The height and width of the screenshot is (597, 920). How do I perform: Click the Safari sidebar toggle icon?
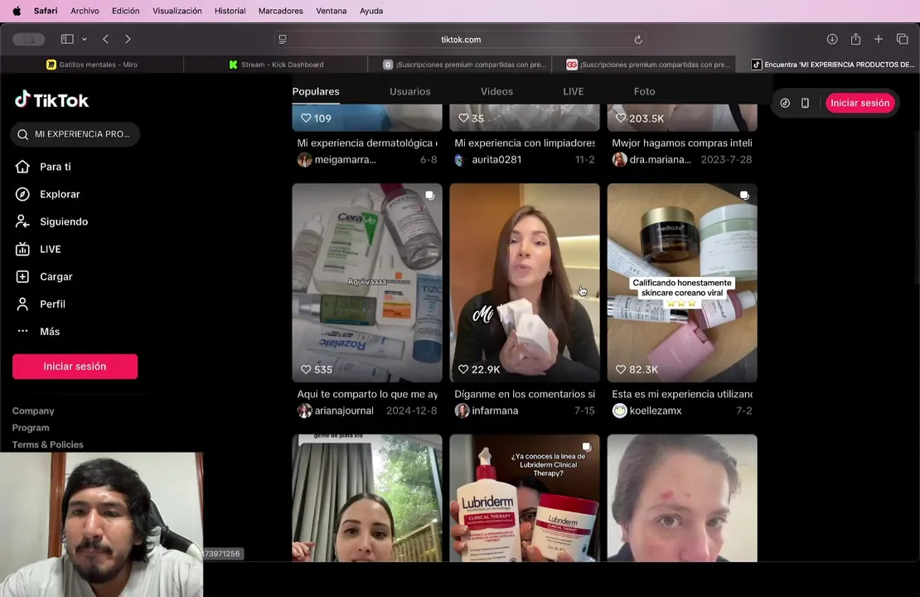coord(67,39)
